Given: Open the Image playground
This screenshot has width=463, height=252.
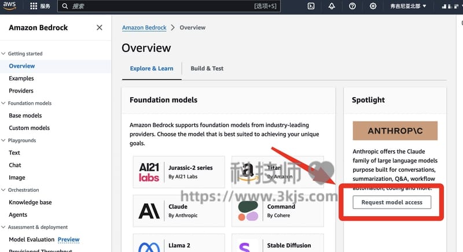Looking at the screenshot, I should 17,177.
